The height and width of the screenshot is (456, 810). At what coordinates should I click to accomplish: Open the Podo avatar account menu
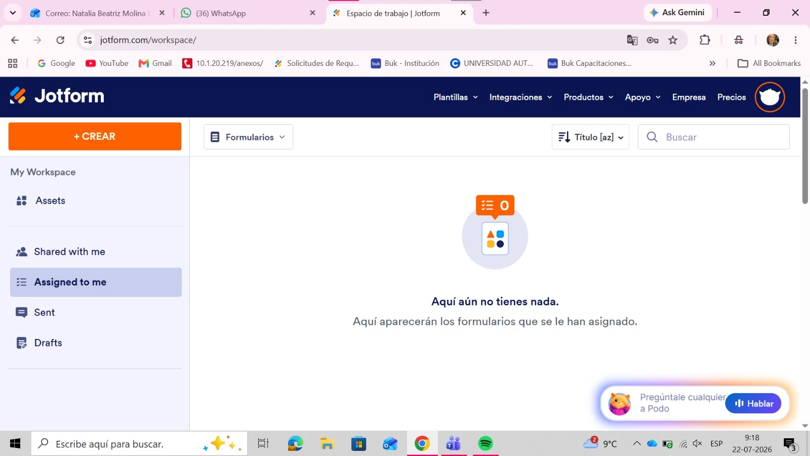pyautogui.click(x=769, y=97)
